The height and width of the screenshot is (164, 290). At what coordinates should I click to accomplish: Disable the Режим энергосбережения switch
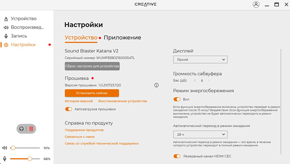(x=177, y=99)
